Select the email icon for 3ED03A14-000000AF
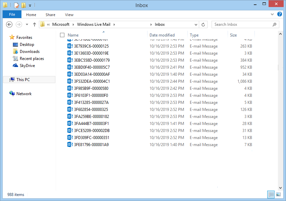Viewport: 286px width, 201px height. point(70,74)
